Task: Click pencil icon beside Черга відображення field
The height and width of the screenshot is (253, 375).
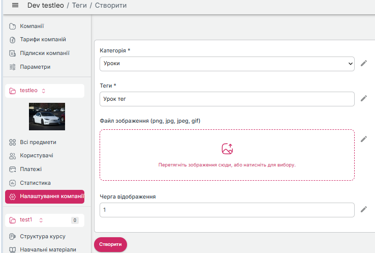Action: pyautogui.click(x=363, y=209)
